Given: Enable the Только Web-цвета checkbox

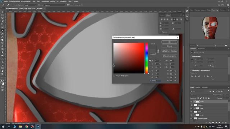Looking at the screenshot, I should coord(114,76).
